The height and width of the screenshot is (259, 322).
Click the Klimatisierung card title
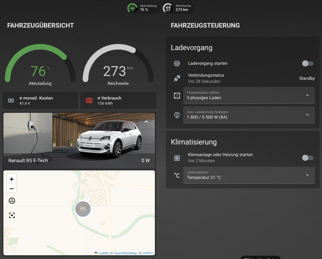point(194,142)
